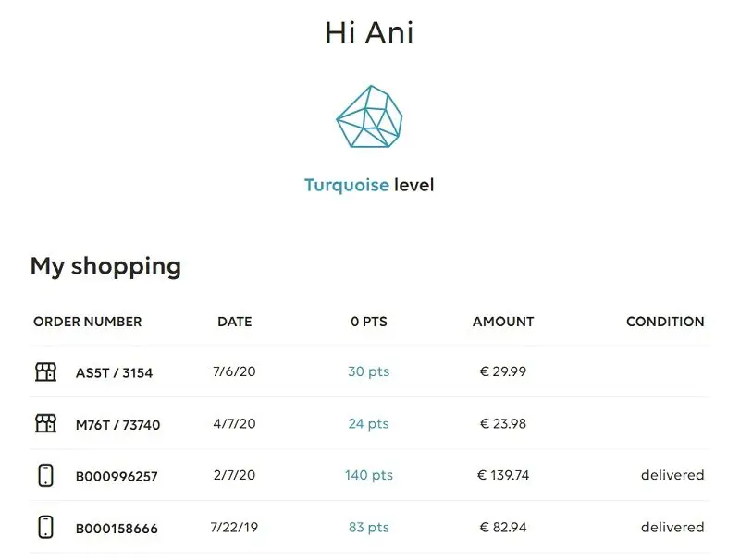Sort by the DATE column header
Image resolution: width=740 pixels, height=560 pixels.
coord(235,322)
